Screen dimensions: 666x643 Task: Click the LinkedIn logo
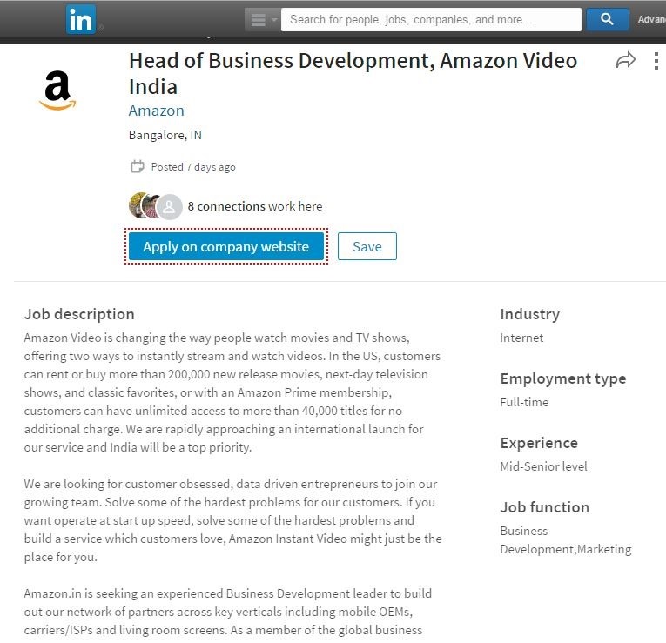pyautogui.click(x=81, y=19)
